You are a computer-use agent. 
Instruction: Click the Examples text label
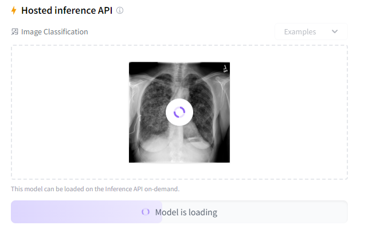300,31
